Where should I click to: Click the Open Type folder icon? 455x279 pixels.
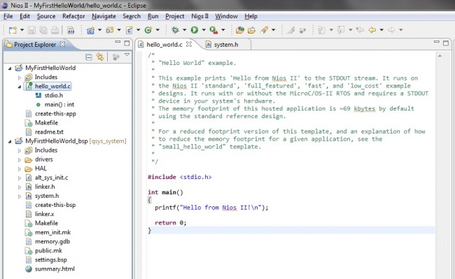click(x=251, y=30)
